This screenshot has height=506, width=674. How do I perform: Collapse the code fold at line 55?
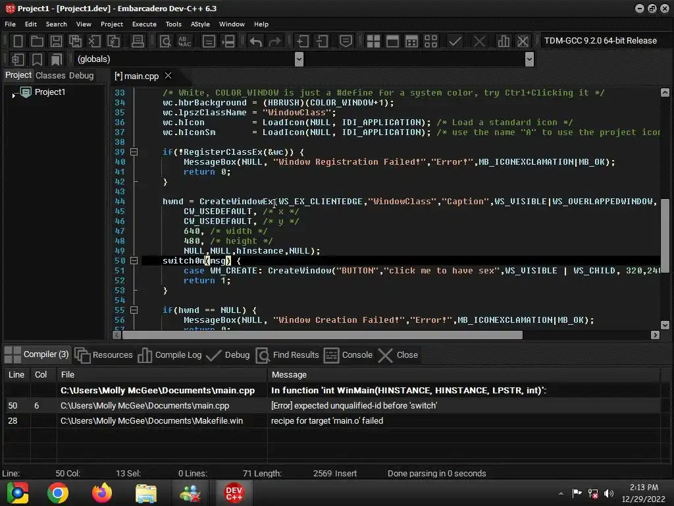click(134, 310)
